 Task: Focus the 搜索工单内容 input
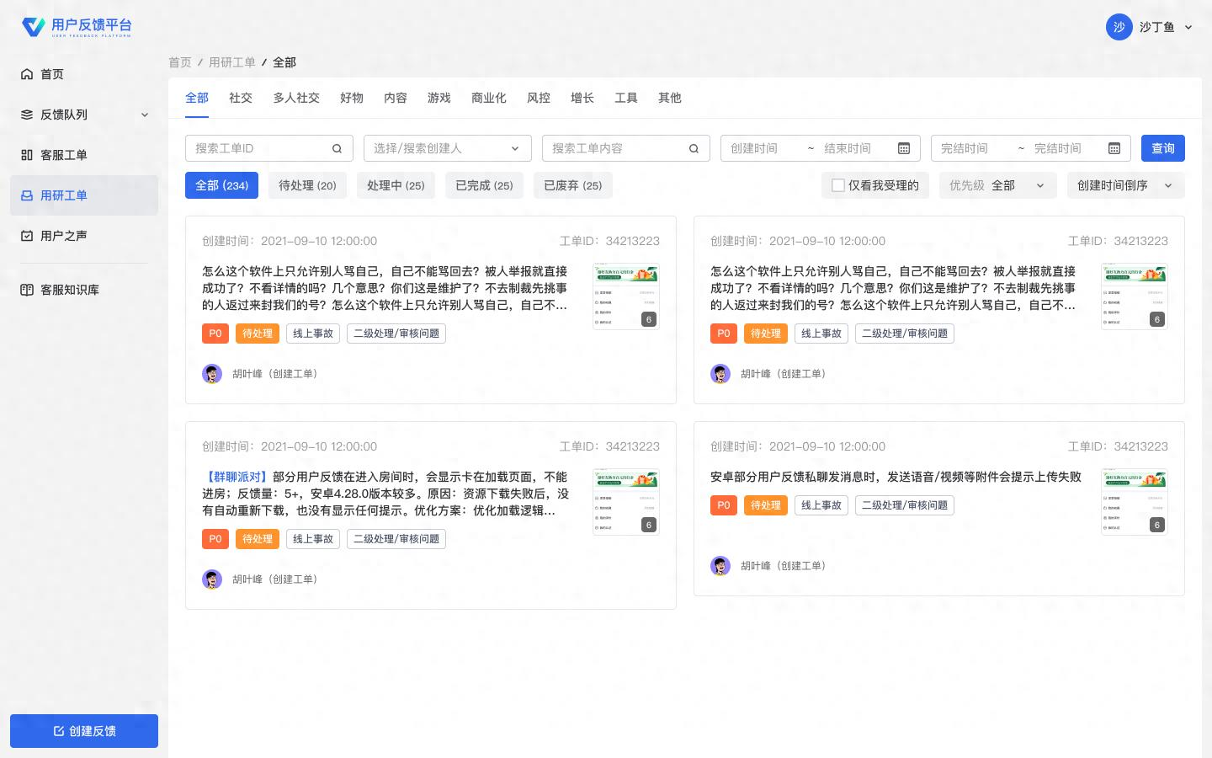point(626,148)
